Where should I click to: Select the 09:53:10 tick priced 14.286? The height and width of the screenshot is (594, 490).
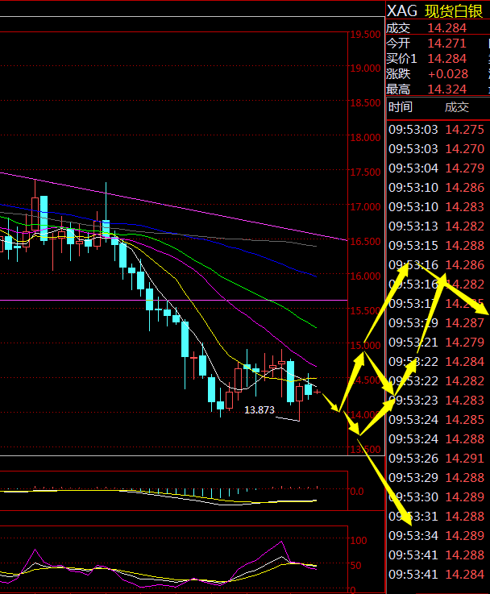(x=436, y=188)
